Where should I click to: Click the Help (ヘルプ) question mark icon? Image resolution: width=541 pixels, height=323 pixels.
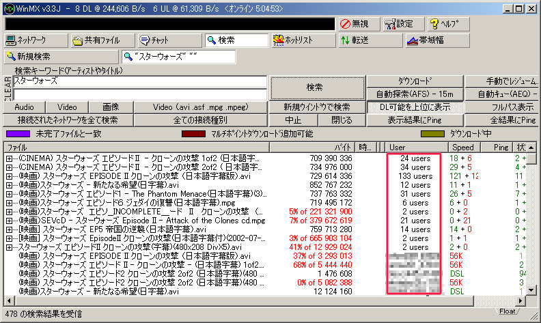click(x=434, y=24)
